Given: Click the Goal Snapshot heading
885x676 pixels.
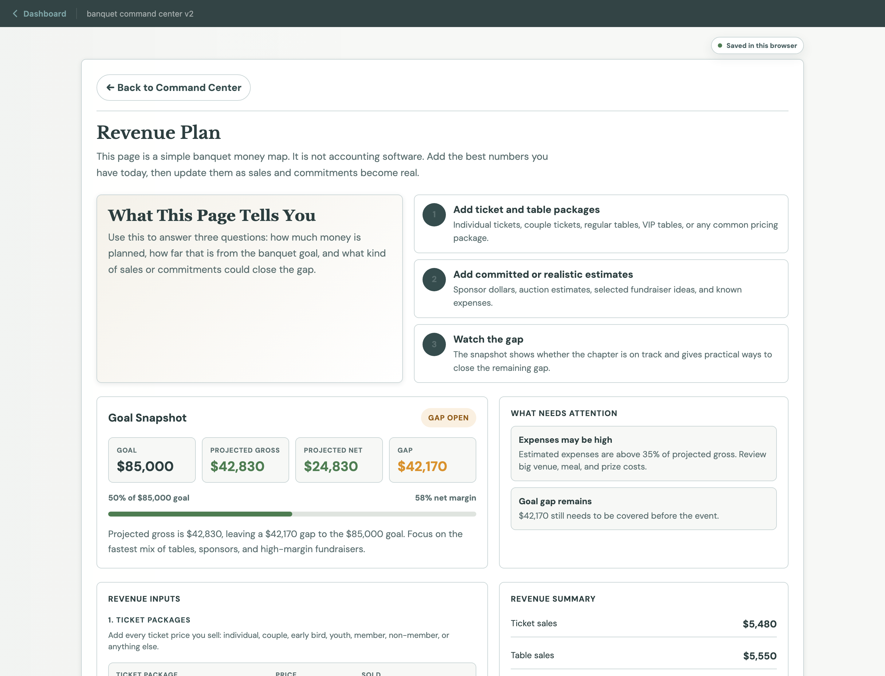Looking at the screenshot, I should click(147, 418).
